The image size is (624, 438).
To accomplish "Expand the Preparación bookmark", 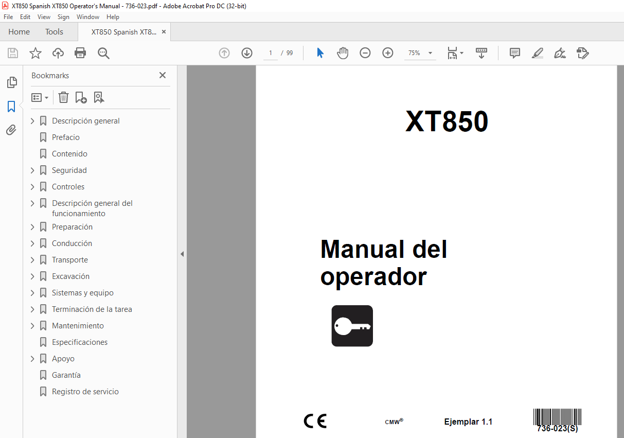I will click(32, 227).
